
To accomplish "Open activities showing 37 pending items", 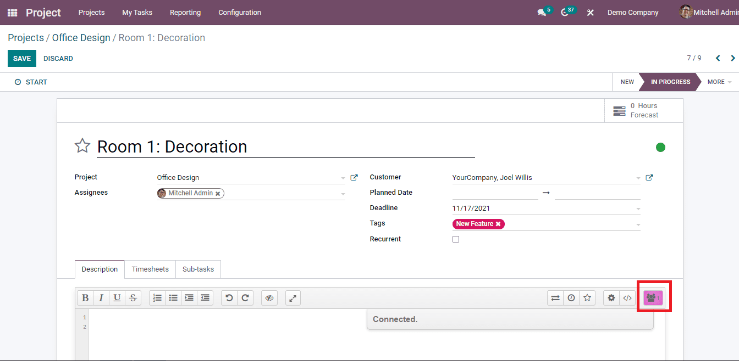I will point(566,12).
